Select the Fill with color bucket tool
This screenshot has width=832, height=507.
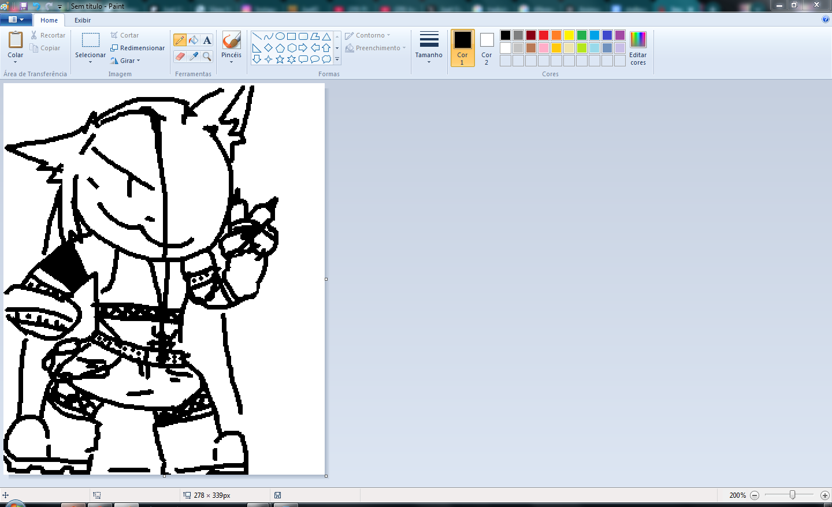tap(194, 40)
